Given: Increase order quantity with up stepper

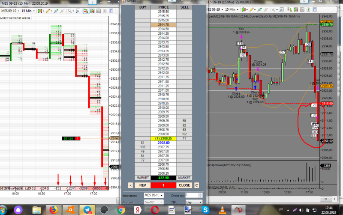Looking at the screenshot, I should 201,194.
